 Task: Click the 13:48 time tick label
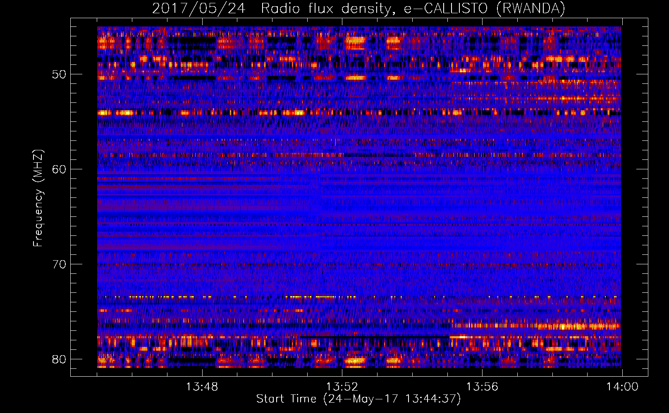tap(202, 387)
